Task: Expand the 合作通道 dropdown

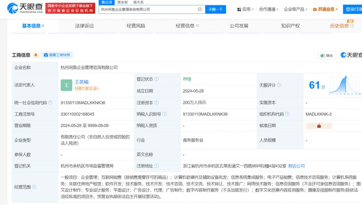Action: tap(269, 9)
